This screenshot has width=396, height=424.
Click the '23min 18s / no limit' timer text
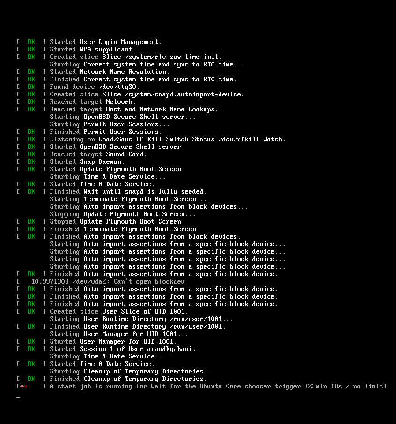345,386
